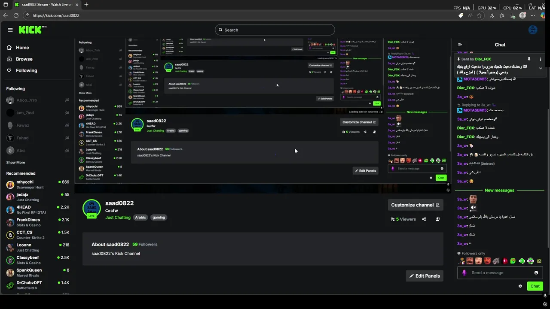Focus the Search field at top

click(275, 30)
